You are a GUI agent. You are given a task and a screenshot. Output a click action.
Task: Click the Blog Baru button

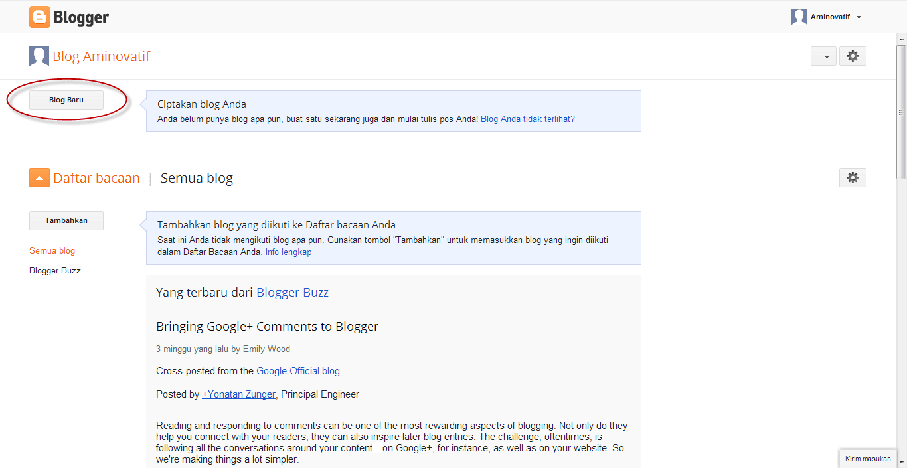pos(66,100)
